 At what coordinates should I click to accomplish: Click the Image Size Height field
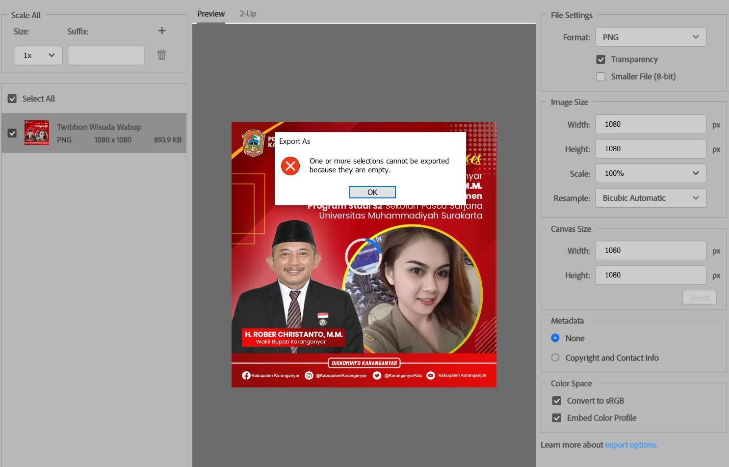point(651,149)
